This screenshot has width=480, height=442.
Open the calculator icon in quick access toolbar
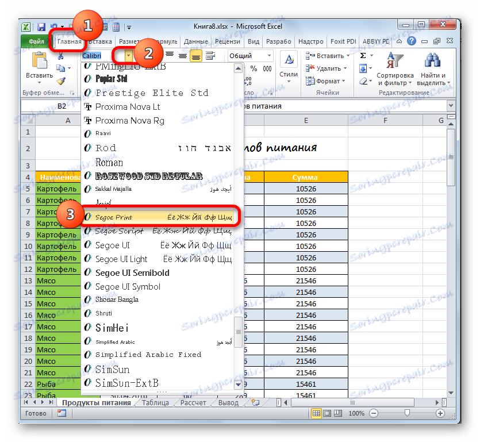coord(116,27)
